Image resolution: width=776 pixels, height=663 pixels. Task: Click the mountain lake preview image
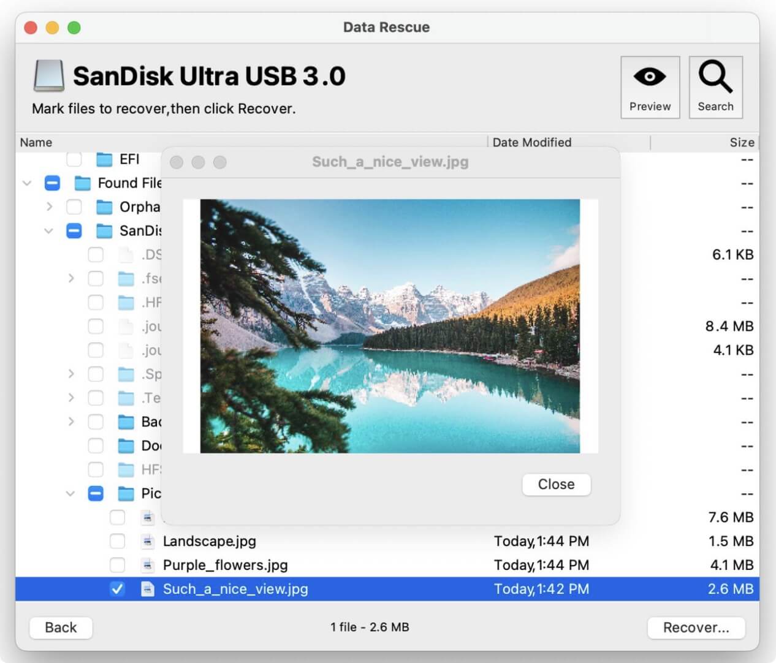point(390,326)
